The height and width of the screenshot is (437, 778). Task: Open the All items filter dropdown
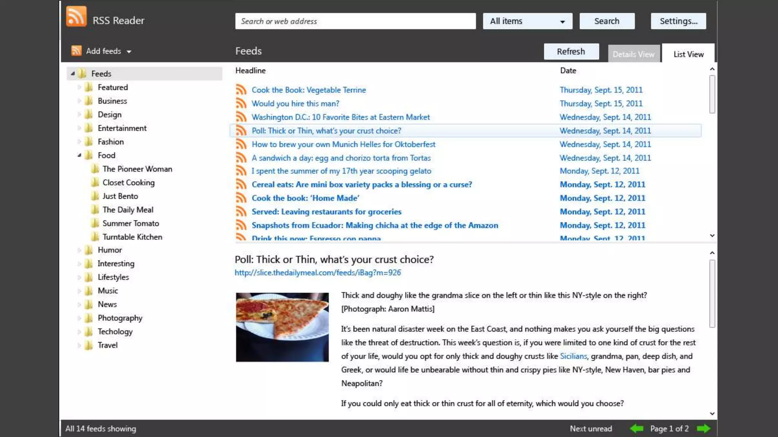(x=527, y=21)
